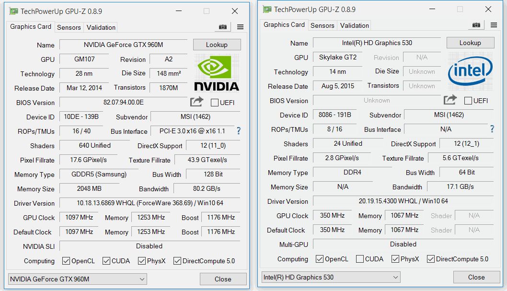507x291 pixels.
Task: Click the BIOS Version field 82.07.94.00.0E
Action: coord(124,103)
